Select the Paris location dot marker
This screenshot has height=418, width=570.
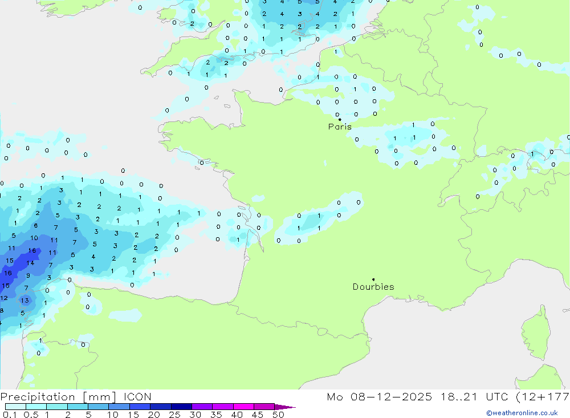coord(340,119)
